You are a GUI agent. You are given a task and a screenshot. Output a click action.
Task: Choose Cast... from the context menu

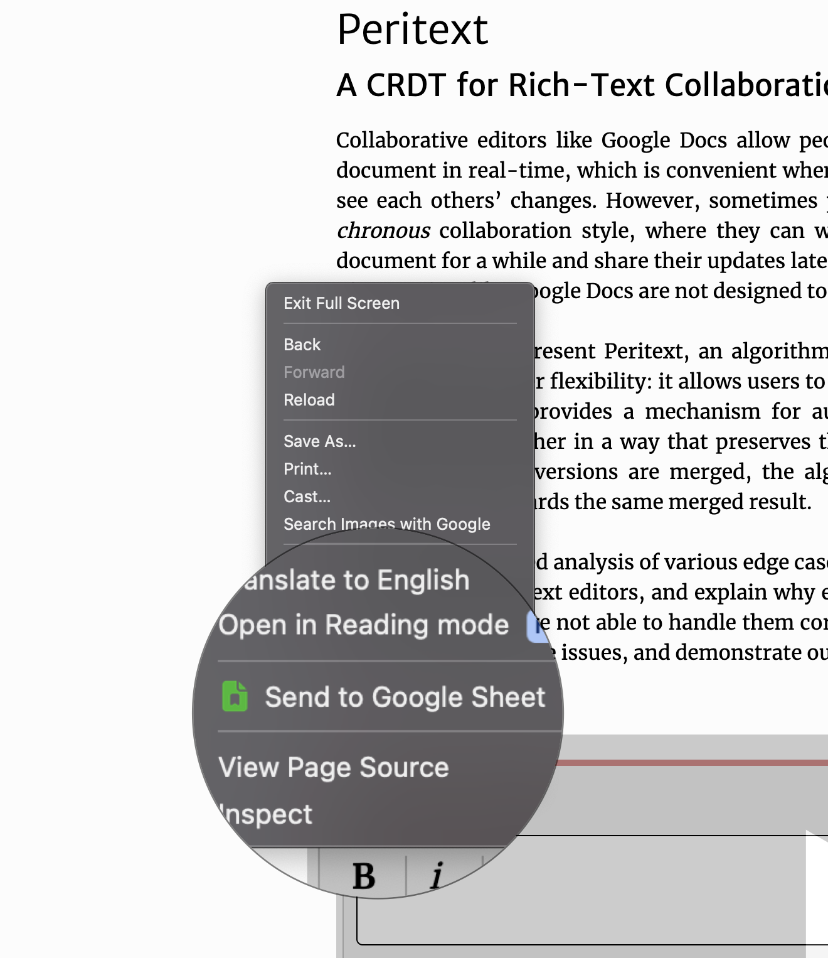pyautogui.click(x=306, y=496)
